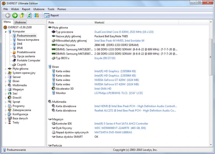Click the Portable Computer laptop icon

14,60
